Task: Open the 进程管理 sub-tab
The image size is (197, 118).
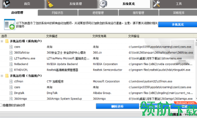Action: point(98,13)
